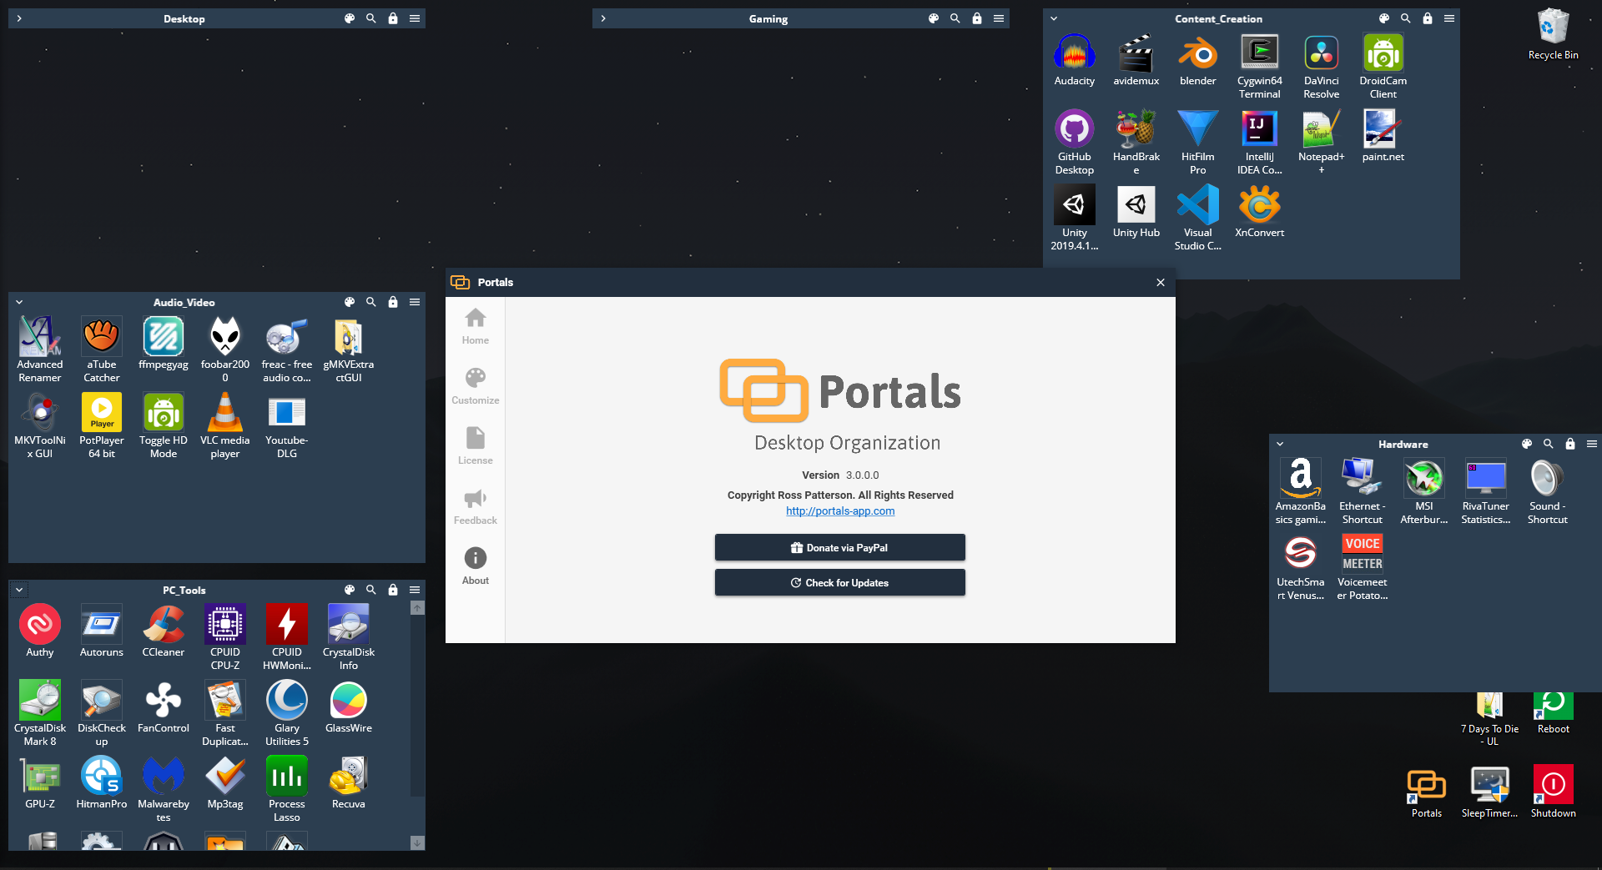
Task: Collapse the Audio_Video portal
Action: point(19,302)
